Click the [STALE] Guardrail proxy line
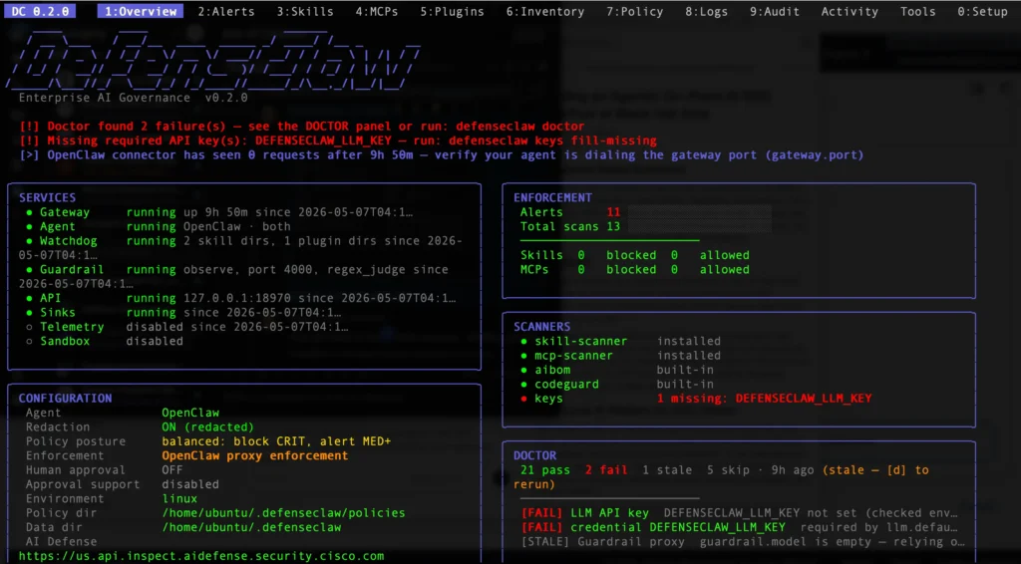This screenshot has height=564, width=1021. (743, 541)
